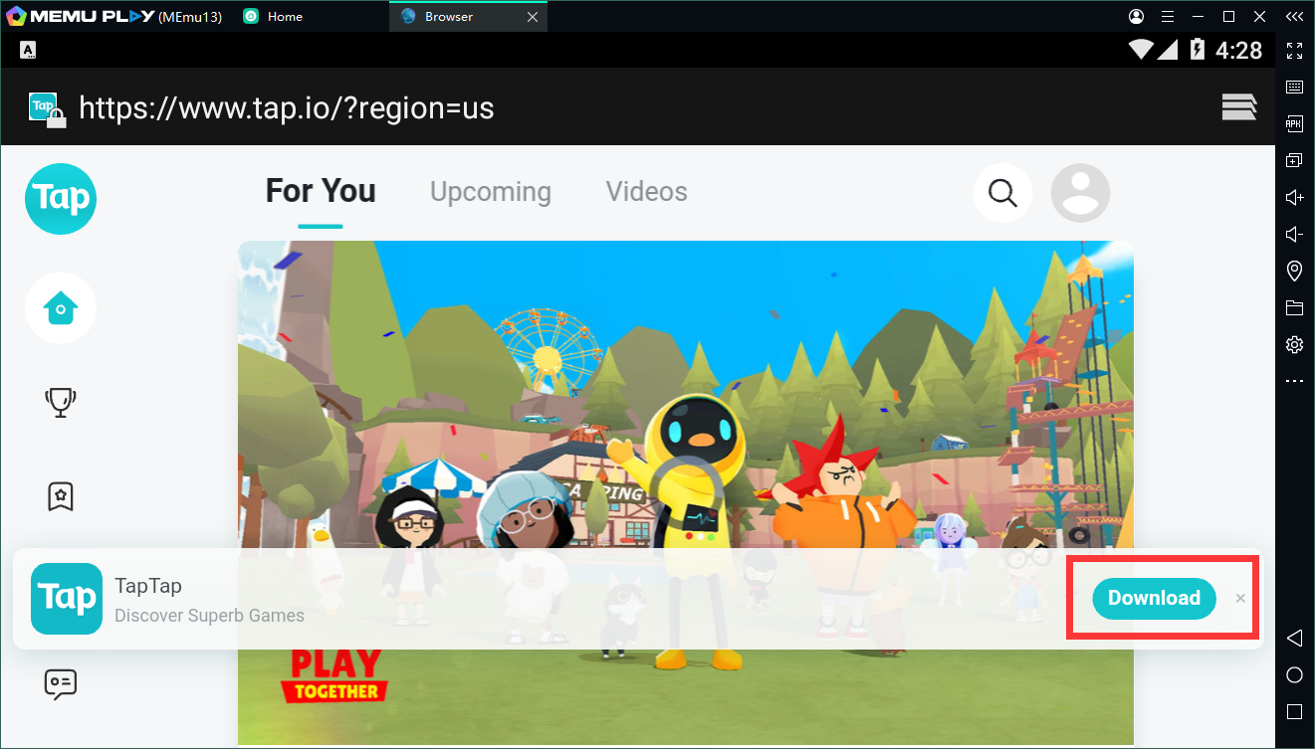This screenshot has height=749, width=1315.
Task: Switch to the Videos tab
Action: click(646, 192)
